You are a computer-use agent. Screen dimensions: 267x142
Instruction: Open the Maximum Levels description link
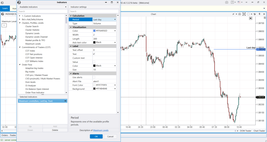pyautogui.click(x=101, y=130)
